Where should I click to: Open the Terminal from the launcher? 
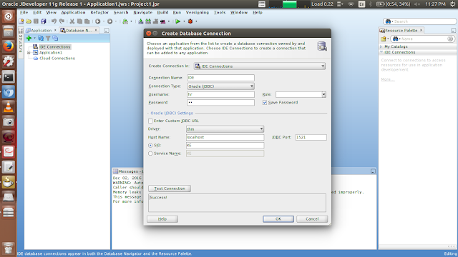coord(8,77)
